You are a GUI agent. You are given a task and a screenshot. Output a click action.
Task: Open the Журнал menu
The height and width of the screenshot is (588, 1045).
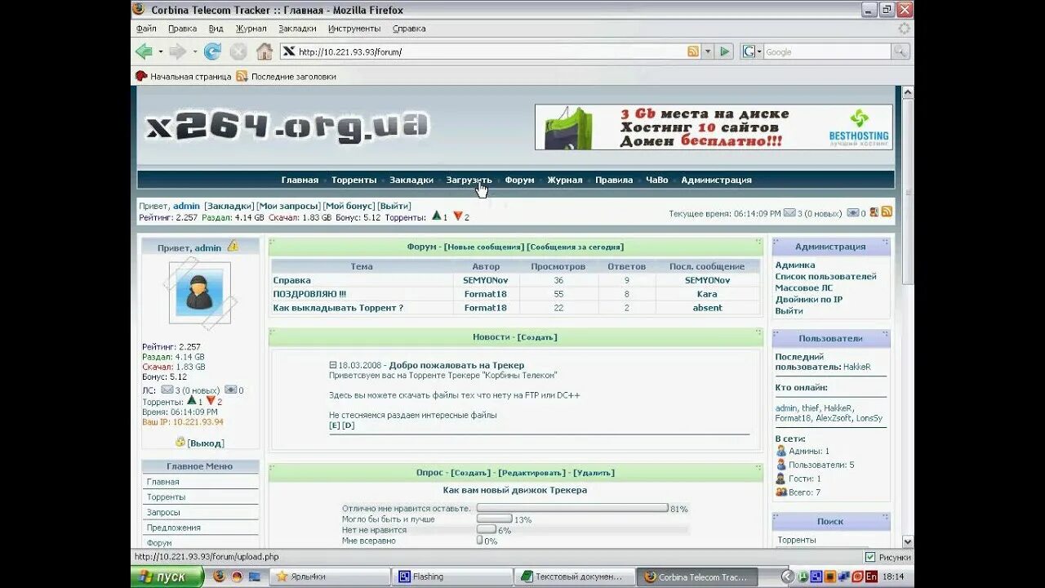[x=251, y=29]
